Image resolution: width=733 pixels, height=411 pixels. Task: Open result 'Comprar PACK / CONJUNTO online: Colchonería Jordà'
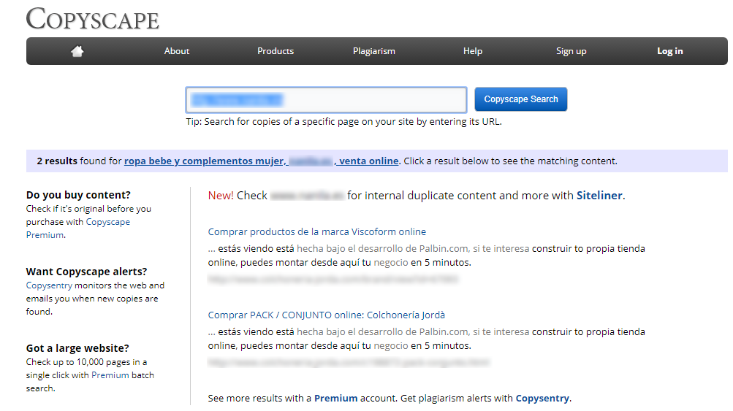326,315
